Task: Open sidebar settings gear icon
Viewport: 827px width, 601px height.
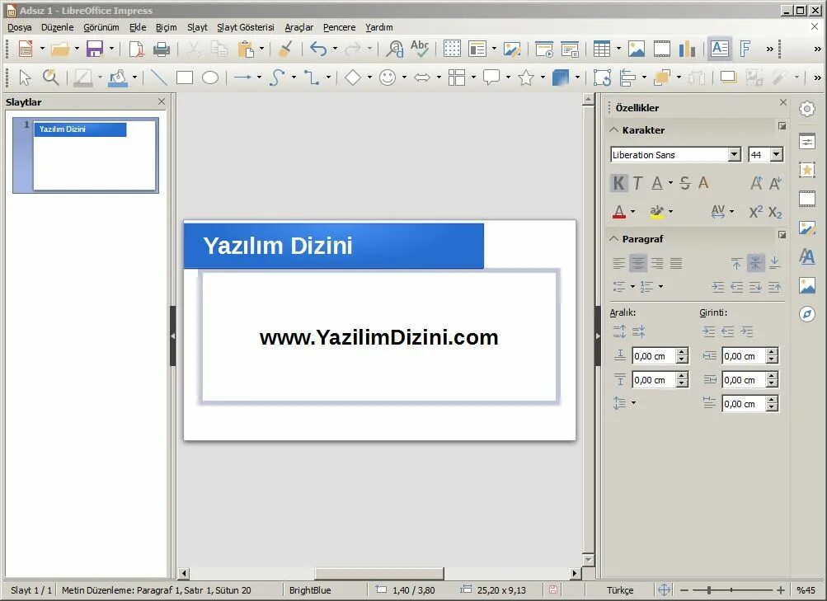Action: [807, 109]
